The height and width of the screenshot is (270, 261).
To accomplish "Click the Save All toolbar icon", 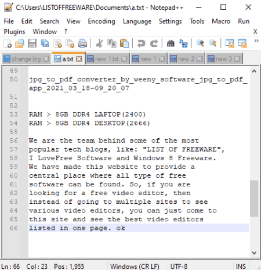I will point(45,43).
